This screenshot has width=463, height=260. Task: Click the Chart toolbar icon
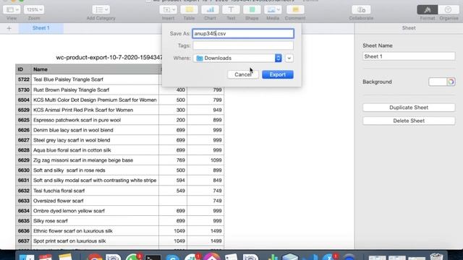[x=210, y=9]
